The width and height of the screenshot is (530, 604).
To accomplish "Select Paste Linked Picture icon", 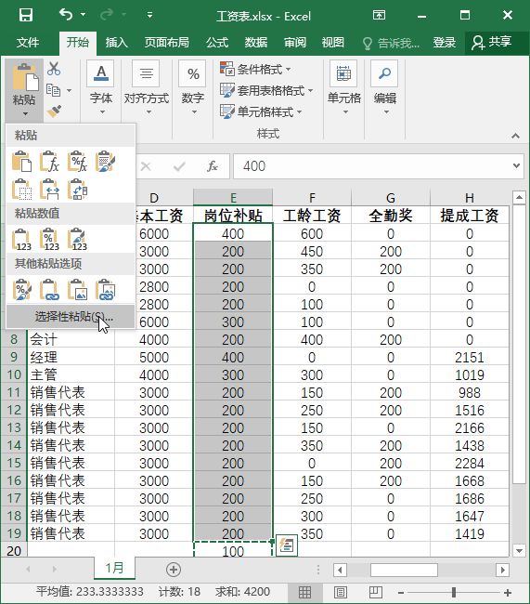I will coord(105,290).
